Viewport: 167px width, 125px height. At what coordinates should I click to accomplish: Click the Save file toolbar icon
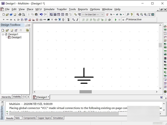pos(15,14)
